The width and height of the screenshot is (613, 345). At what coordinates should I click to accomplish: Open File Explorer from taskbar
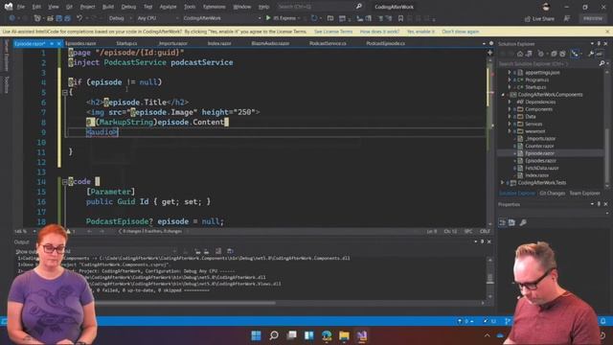click(344, 335)
